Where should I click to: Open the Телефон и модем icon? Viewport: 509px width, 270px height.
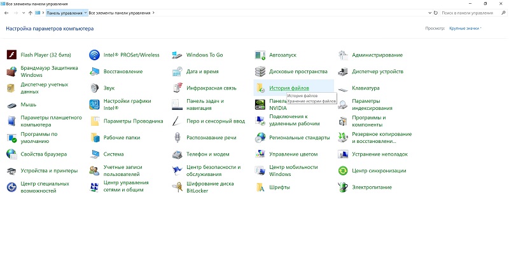178,154
